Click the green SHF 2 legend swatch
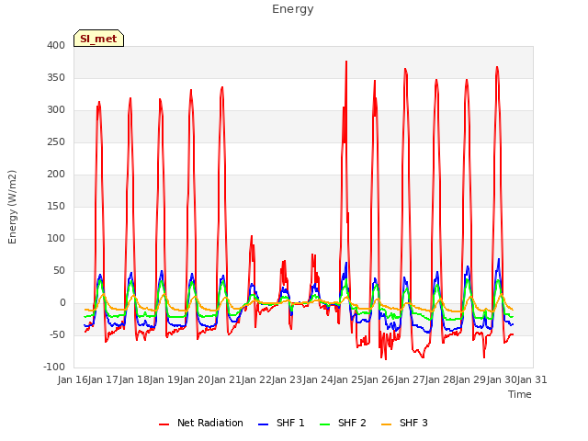The image size is (588, 441). pyautogui.click(x=324, y=424)
